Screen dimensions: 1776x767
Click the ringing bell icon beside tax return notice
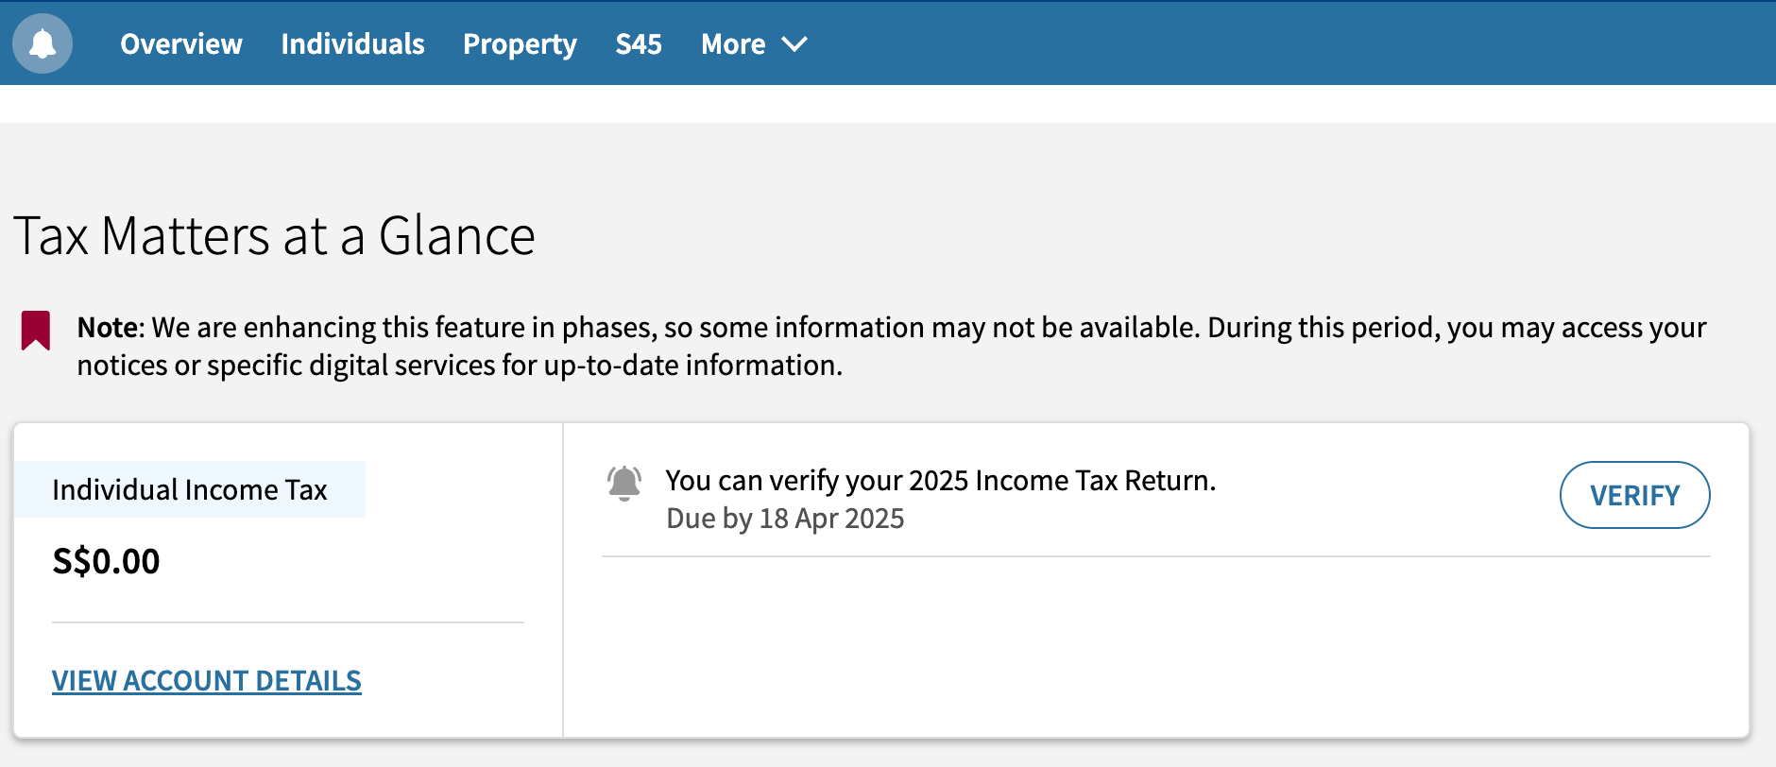[x=624, y=483]
